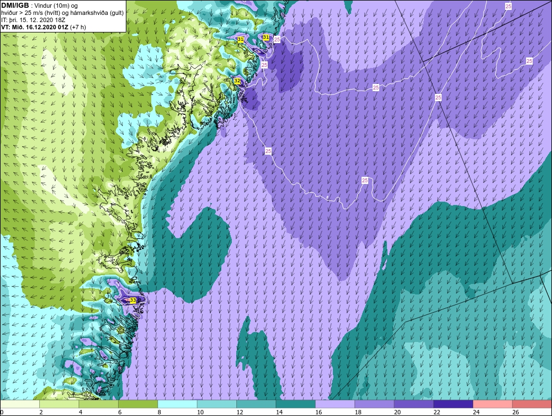The image size is (552, 416).
Task: Click the legend tick label 20
Action: point(397,412)
